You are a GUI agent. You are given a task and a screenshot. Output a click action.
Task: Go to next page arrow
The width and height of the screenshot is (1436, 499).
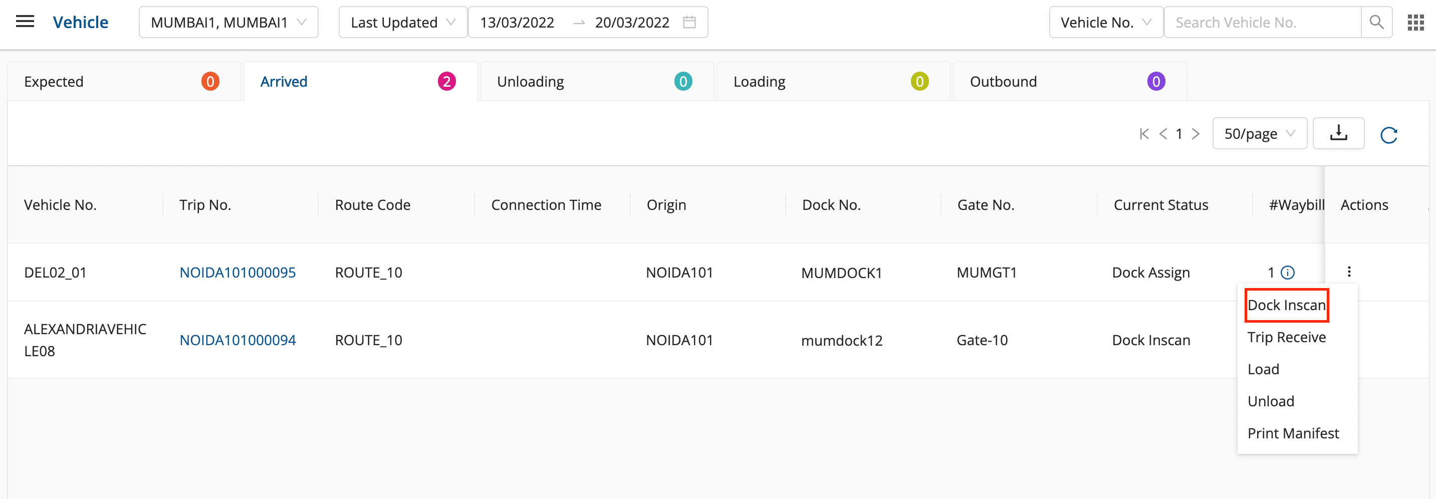pos(1195,134)
